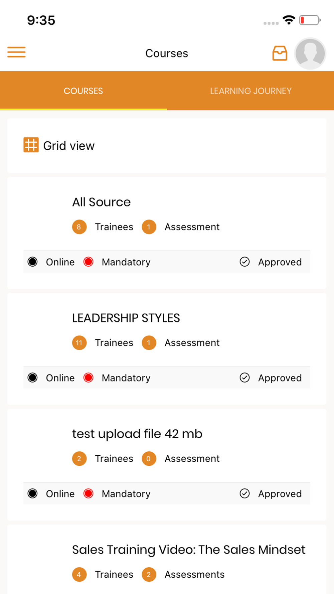Tap Approved checkmark on test upload course

pos(244,493)
